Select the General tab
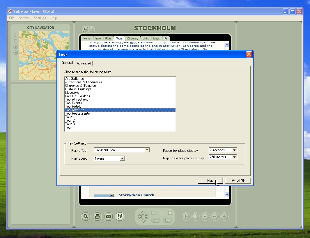Viewport: 310px width, 238px height. [67, 63]
